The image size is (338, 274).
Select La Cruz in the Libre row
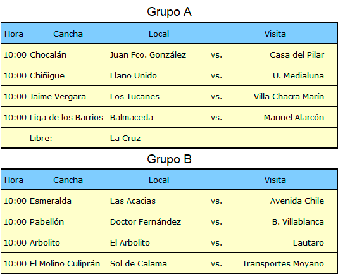point(125,139)
